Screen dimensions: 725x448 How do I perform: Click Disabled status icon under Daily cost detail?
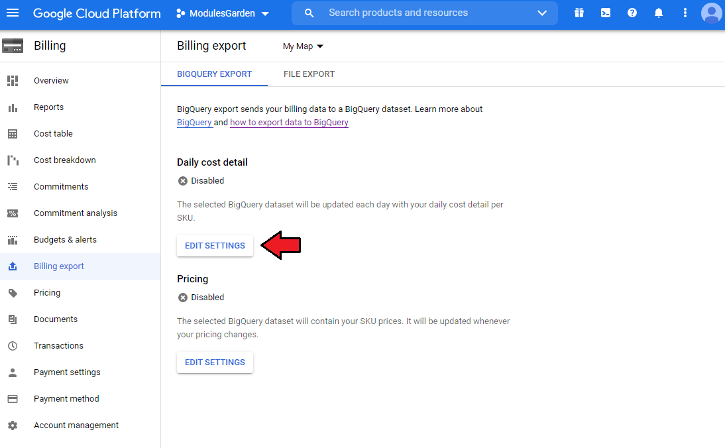[x=183, y=181]
